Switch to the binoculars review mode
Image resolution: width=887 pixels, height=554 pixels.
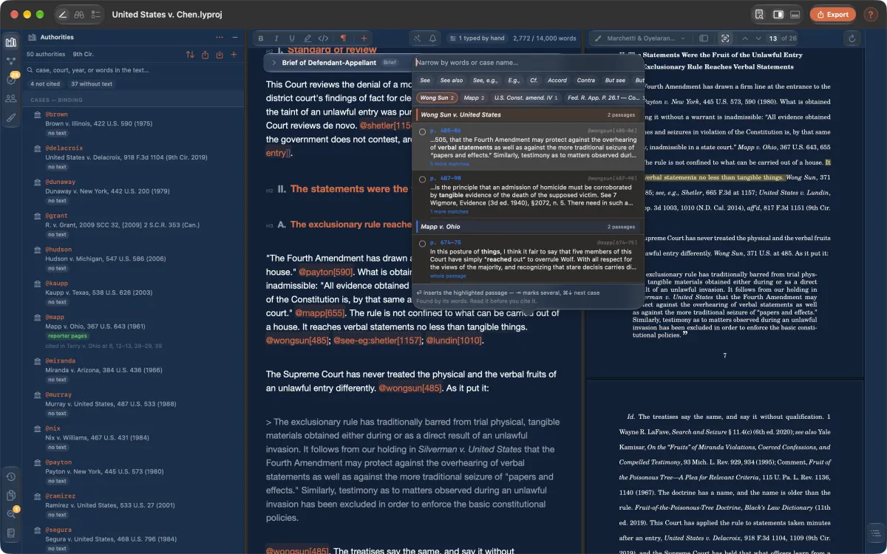pyautogui.click(x=79, y=15)
